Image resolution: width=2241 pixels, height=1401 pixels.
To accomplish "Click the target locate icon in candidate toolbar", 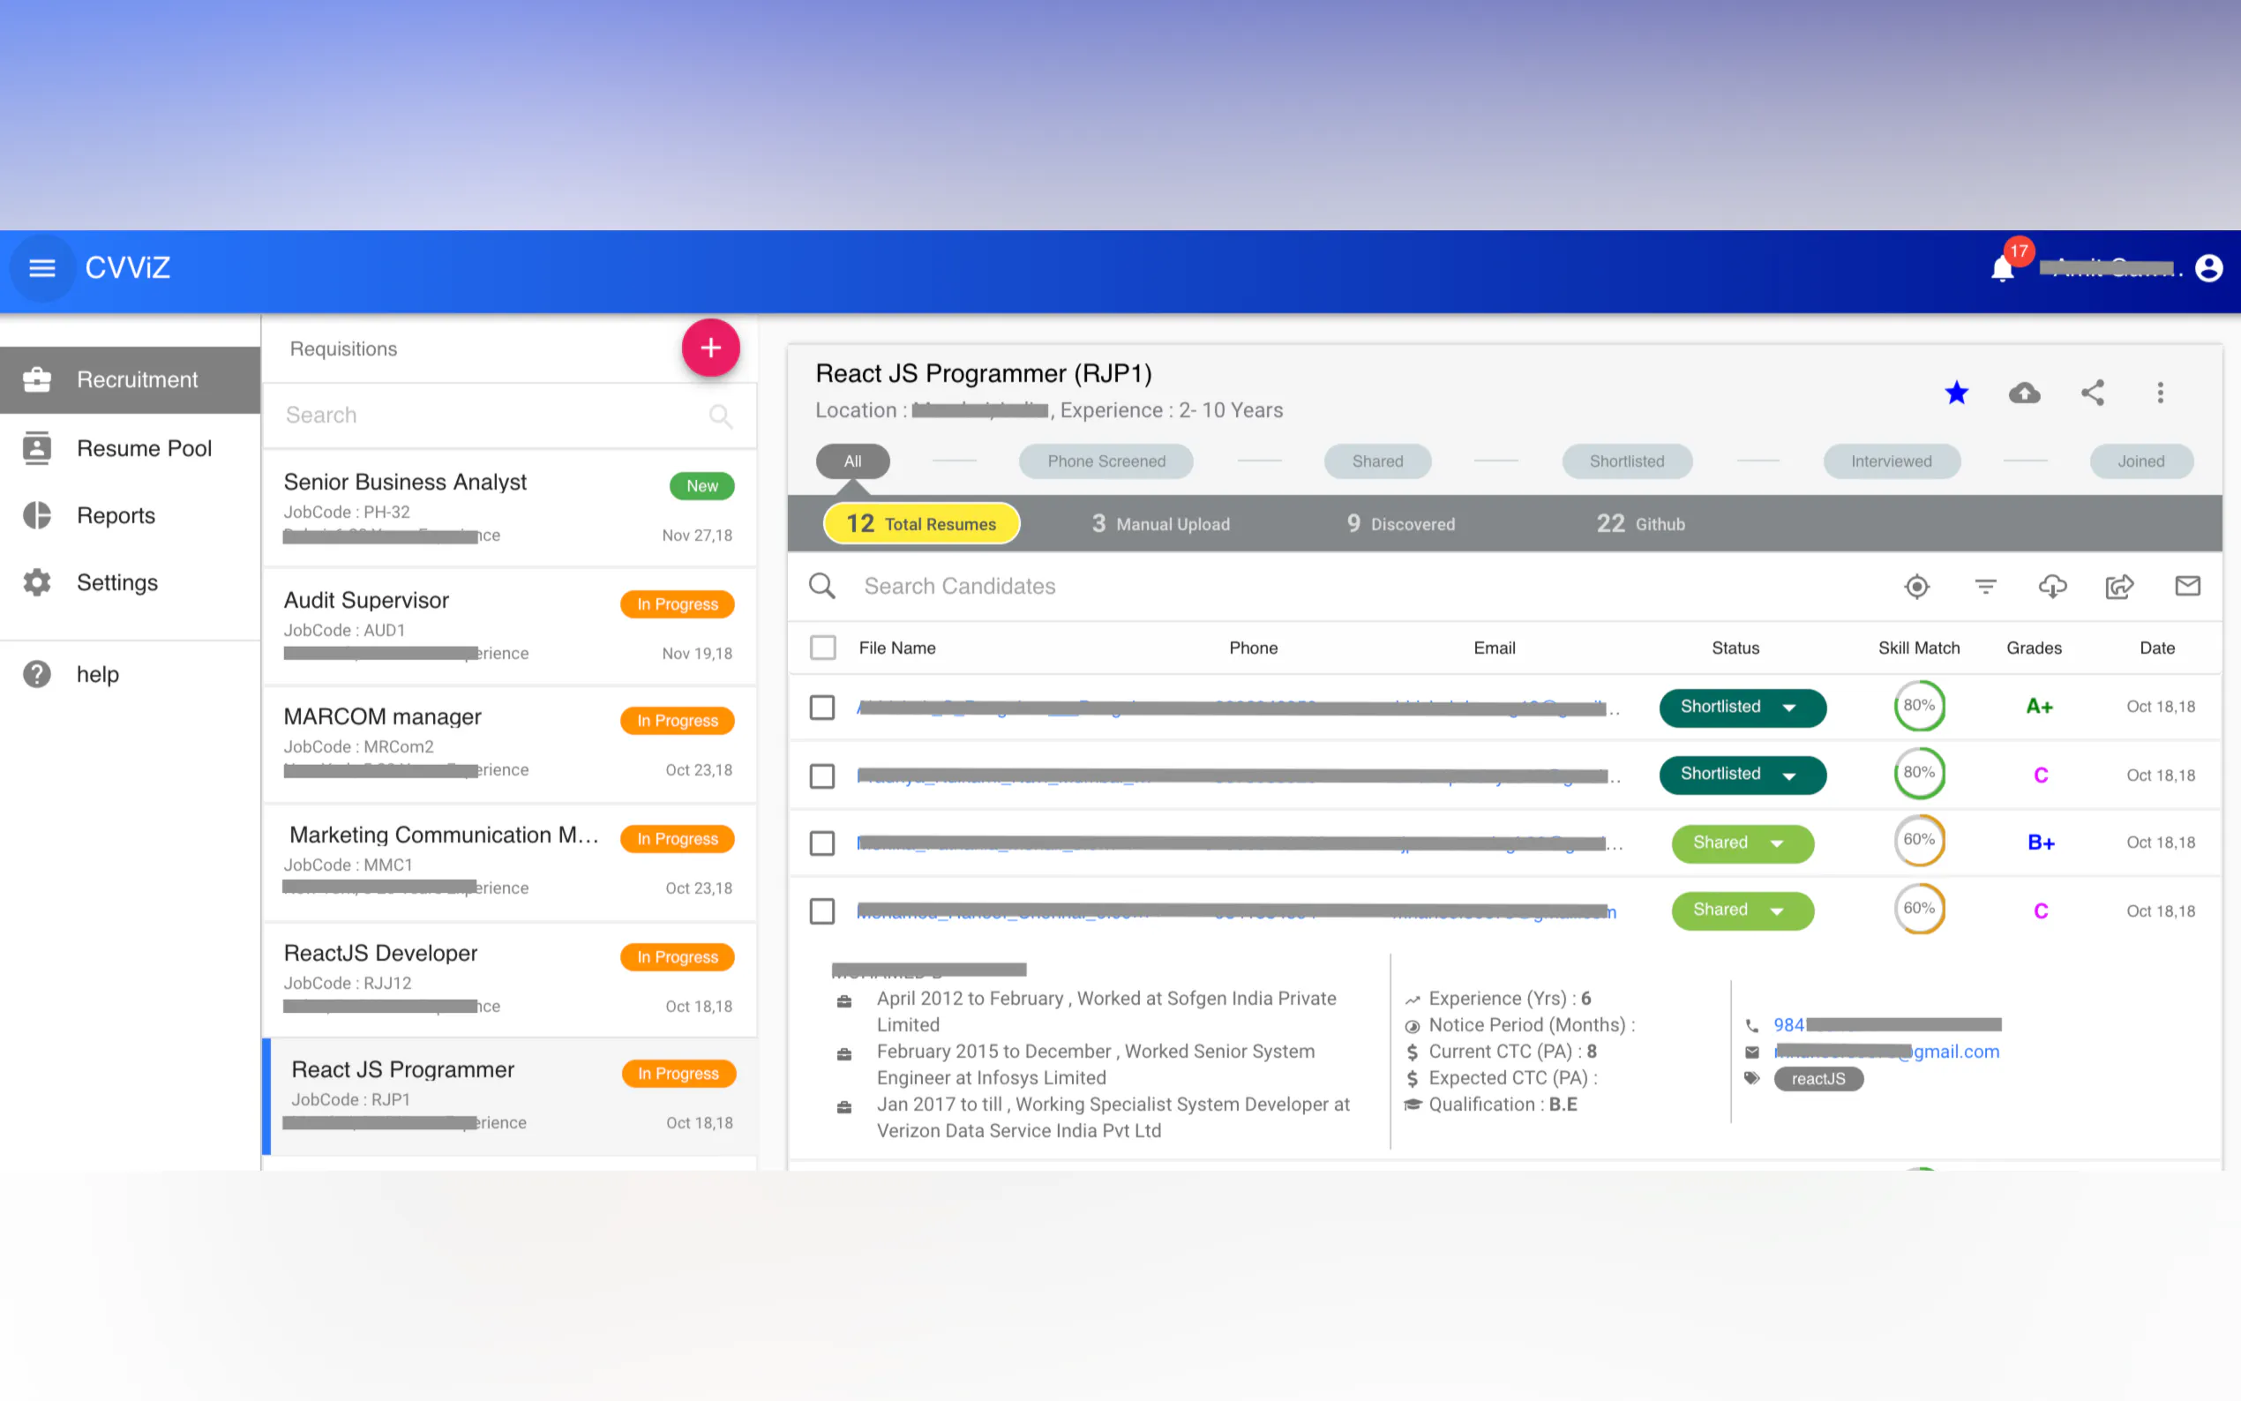I will click(x=1916, y=587).
